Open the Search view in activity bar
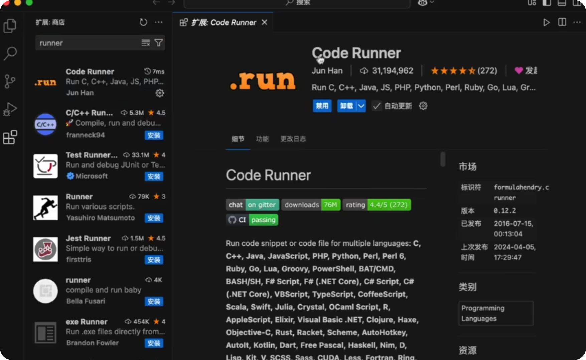The image size is (586, 360). pyautogui.click(x=10, y=53)
